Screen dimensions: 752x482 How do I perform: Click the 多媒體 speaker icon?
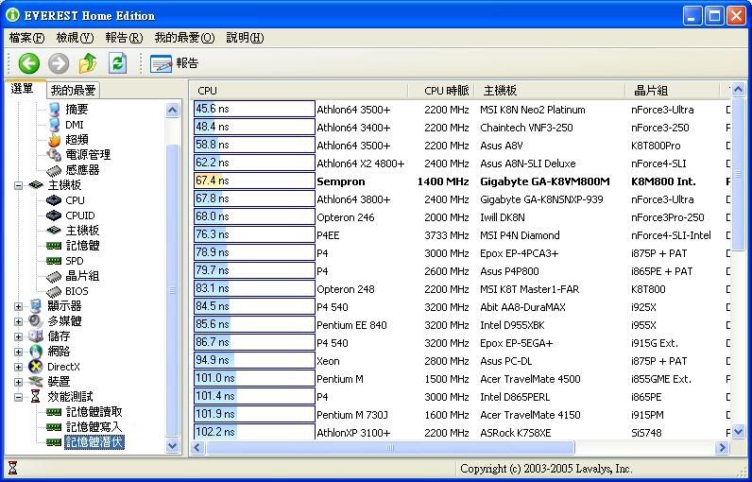(x=36, y=320)
